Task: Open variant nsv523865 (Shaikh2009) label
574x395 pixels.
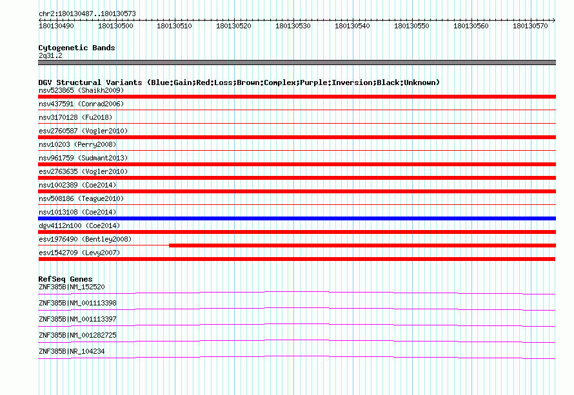Action: point(81,90)
